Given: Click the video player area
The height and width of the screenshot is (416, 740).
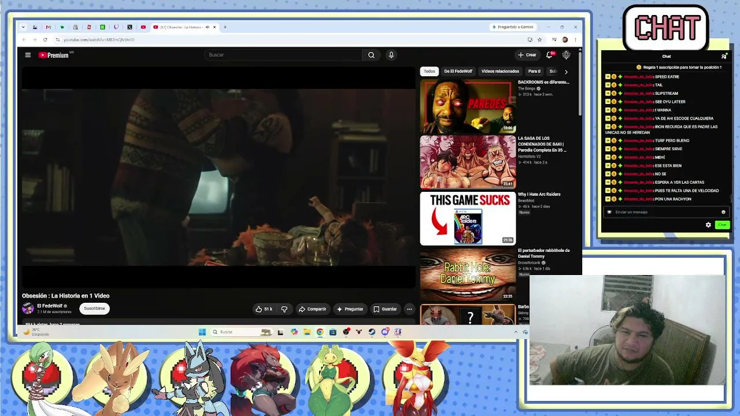Looking at the screenshot, I should (x=219, y=177).
